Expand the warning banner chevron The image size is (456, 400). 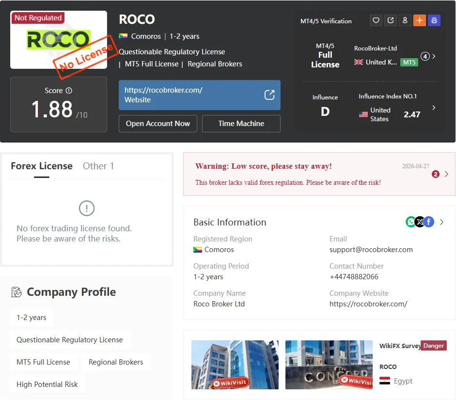[446, 174]
